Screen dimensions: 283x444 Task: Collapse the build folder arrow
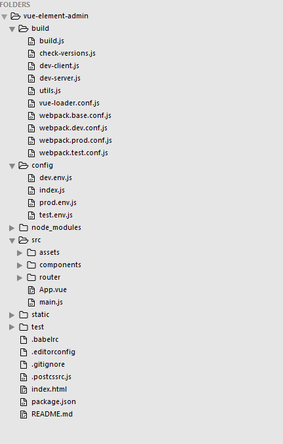[x=12, y=29]
